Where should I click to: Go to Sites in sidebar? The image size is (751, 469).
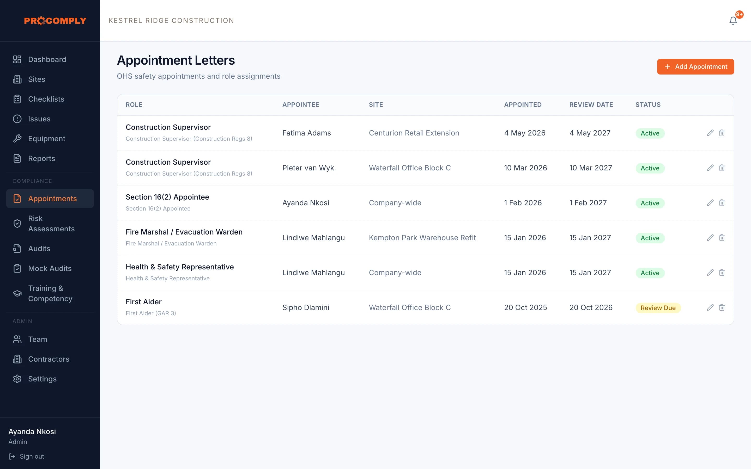click(x=50, y=79)
